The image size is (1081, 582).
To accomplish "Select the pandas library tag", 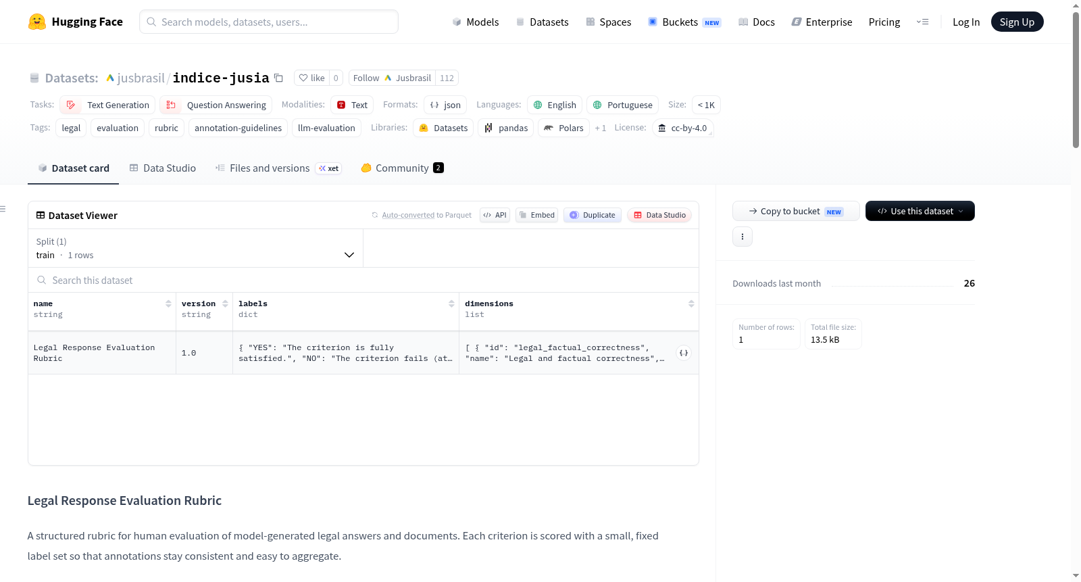I will [506, 128].
